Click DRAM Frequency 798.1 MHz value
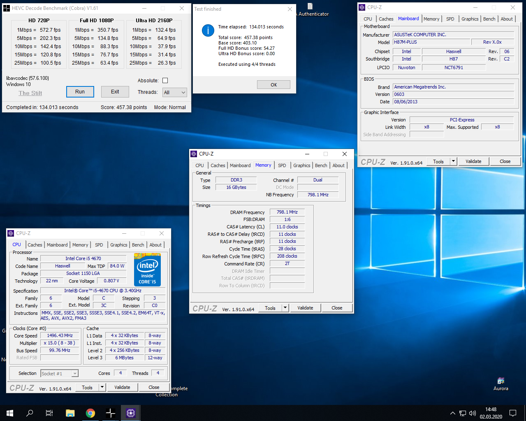This screenshot has width=526, height=421. click(287, 212)
